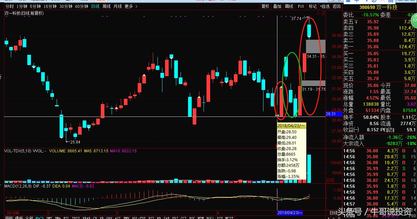417x219 pixels.
Task: Select the 15分钟 period tab
Action: click(x=50, y=7)
